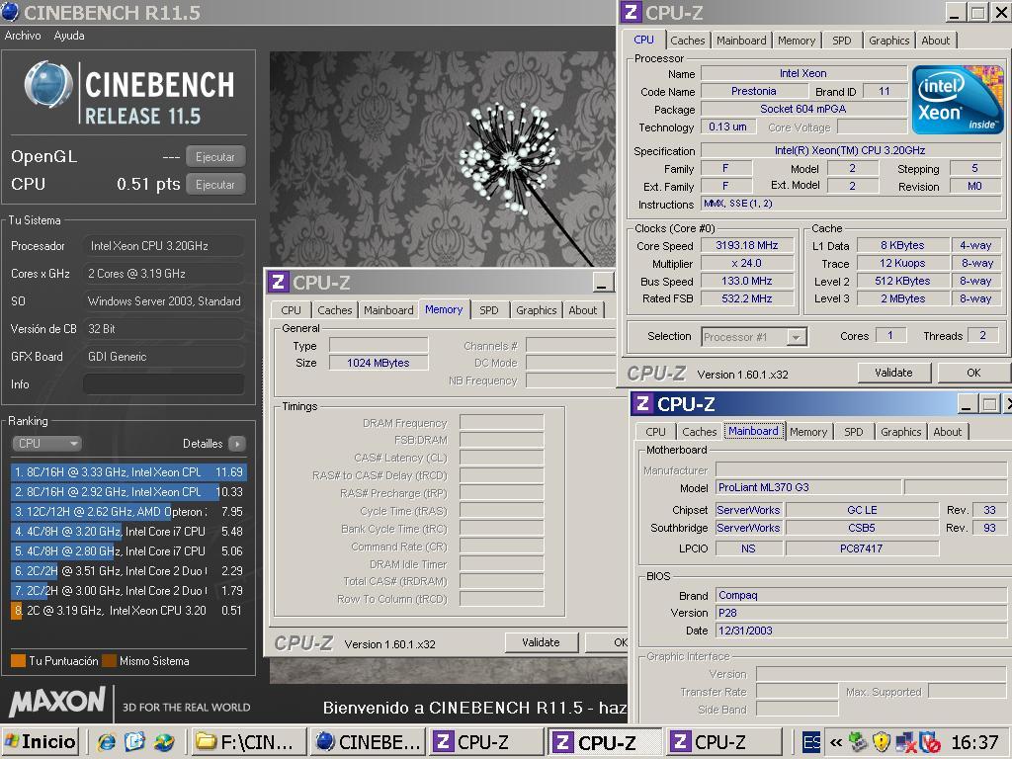Switch to SPD tab in Memory CPU-Z window
1012x759 pixels.
[488, 310]
